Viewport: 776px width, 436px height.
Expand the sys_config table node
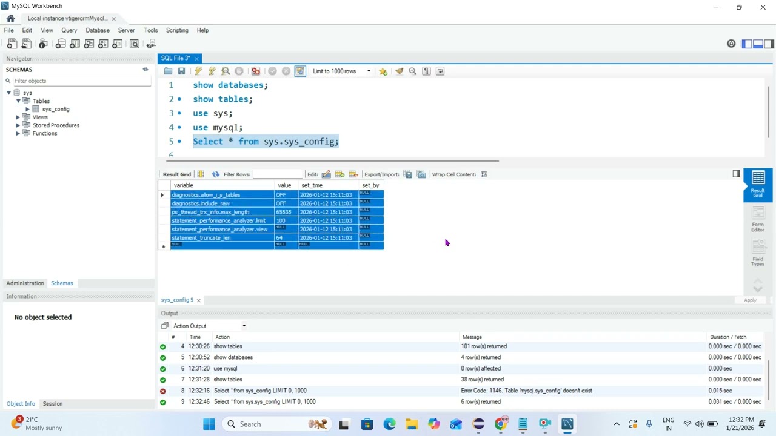[27, 109]
